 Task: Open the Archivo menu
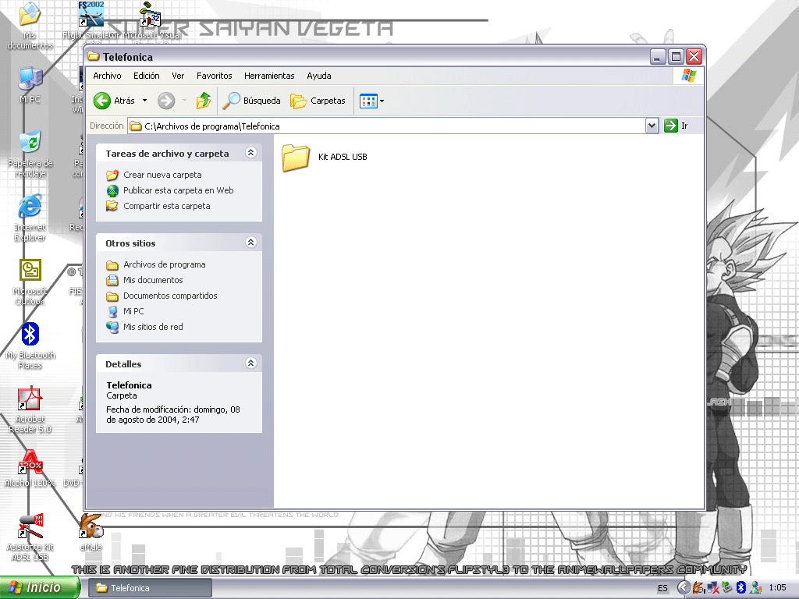(107, 76)
